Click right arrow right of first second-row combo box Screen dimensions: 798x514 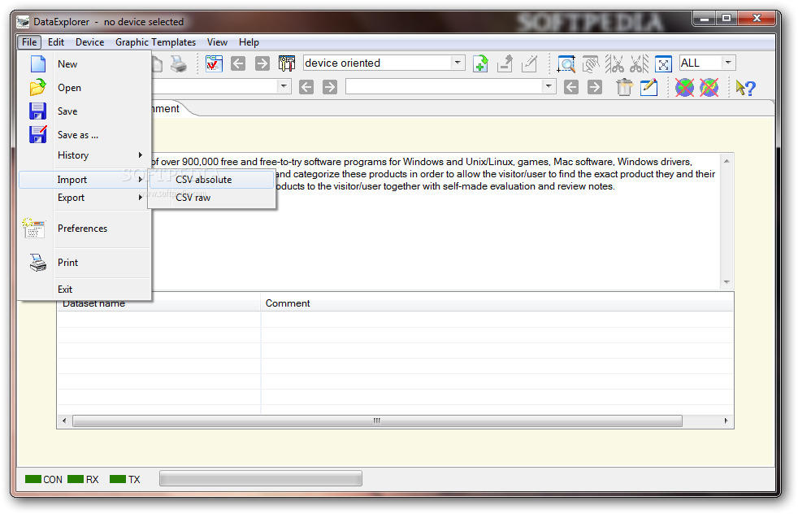pos(330,87)
